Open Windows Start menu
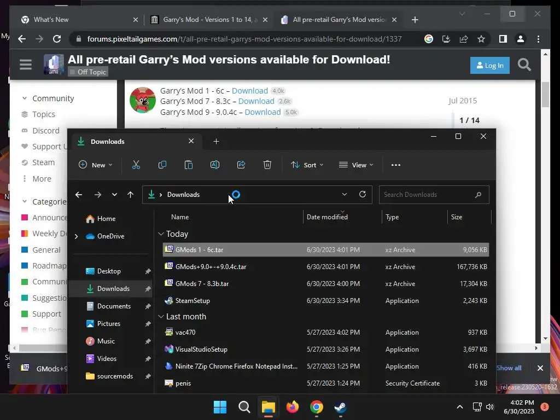 tap(220, 407)
